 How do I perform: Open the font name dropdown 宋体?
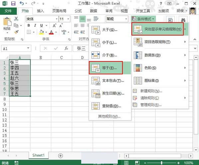[57, 19]
